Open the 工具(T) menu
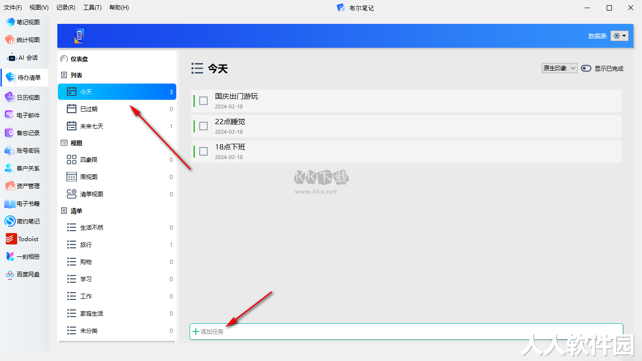642x361 pixels. (x=92, y=8)
